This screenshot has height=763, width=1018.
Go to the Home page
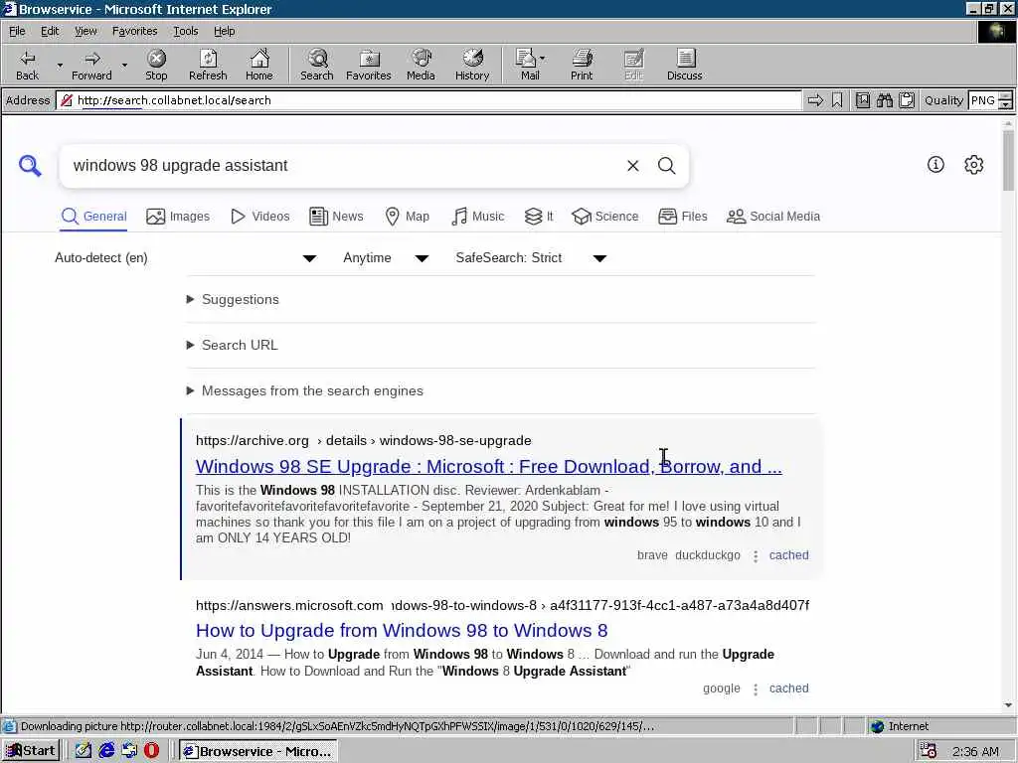(259, 65)
